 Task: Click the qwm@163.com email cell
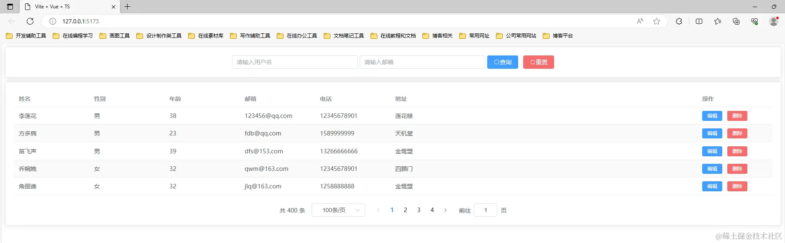tap(266, 169)
